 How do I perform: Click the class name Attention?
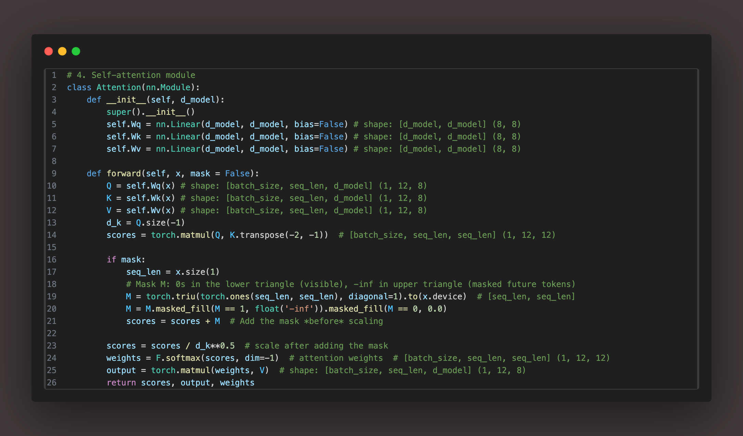pos(118,87)
